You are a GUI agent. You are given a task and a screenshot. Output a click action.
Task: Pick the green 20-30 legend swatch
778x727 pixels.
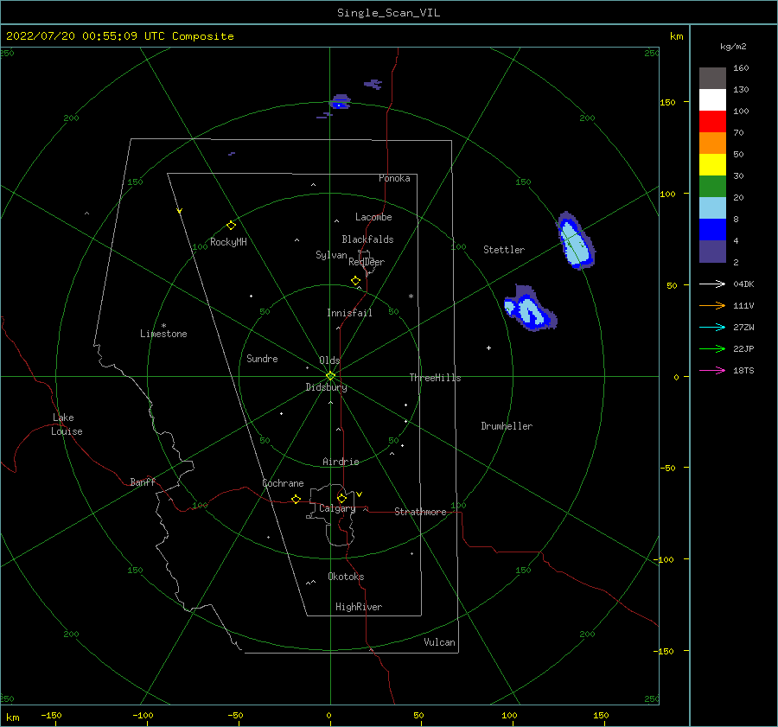pyautogui.click(x=712, y=186)
